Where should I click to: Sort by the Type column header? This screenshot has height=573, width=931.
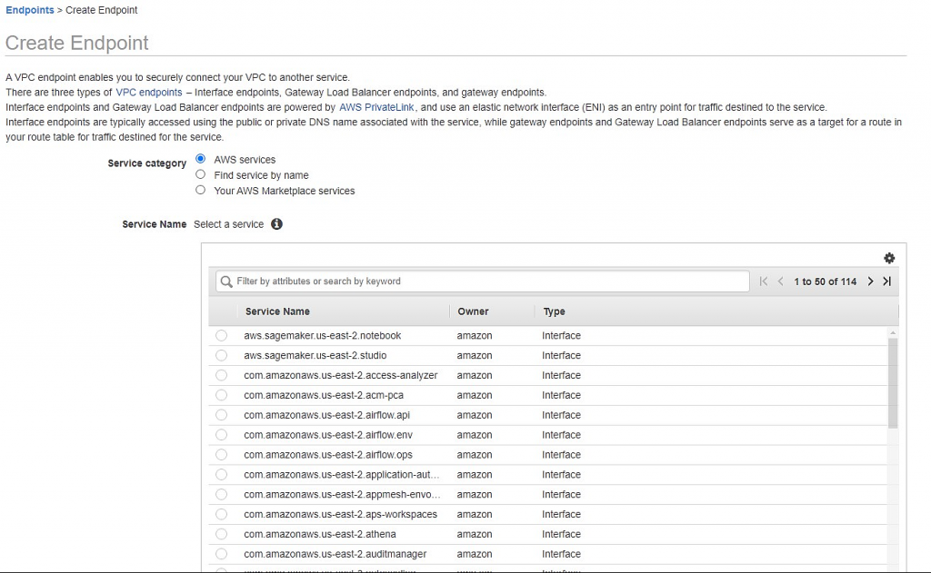point(554,311)
